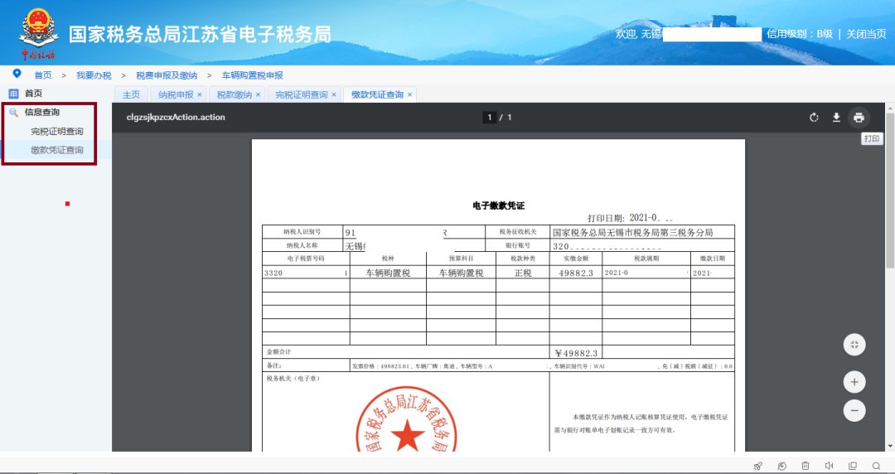Click the rocket accelerator icon in status bar
895x474 pixels.
coord(757,466)
